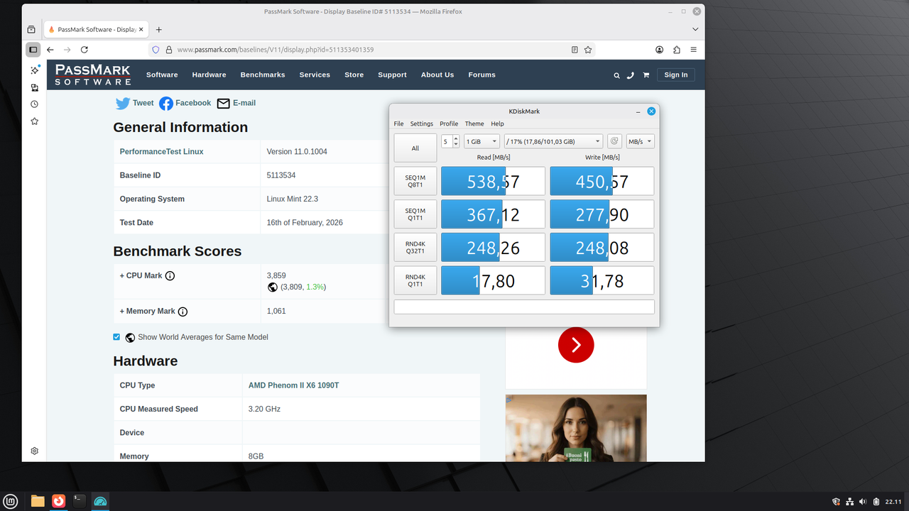
Task: Open KDiskMark test size 1 GiB dropdown
Action: (481, 141)
